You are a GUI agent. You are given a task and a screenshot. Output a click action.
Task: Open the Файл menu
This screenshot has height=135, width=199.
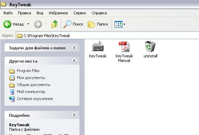tap(8, 13)
